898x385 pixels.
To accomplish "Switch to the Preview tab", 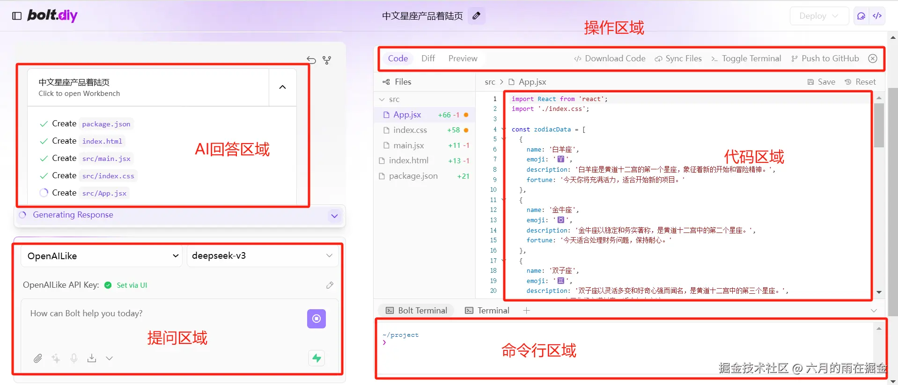I will coord(463,58).
